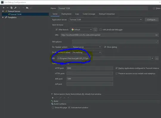Open Application server dropdown
The height and width of the screenshot is (118, 161).
(x=106, y=19)
